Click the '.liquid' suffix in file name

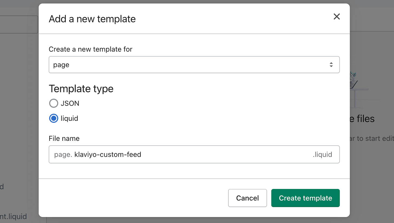[322, 155]
